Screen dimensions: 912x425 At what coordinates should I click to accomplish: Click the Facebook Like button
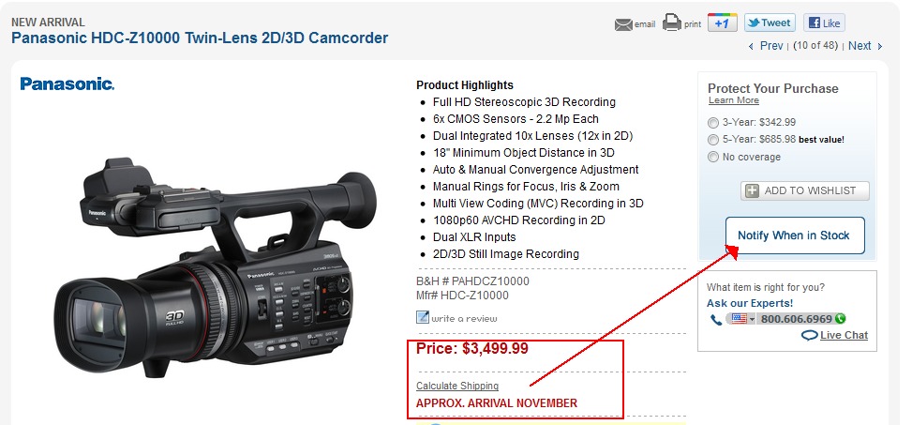[x=824, y=23]
